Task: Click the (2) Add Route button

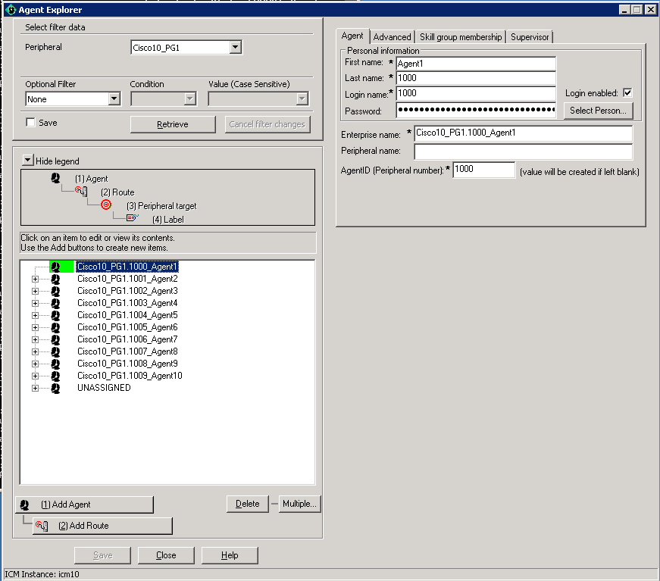Action: coord(103,526)
